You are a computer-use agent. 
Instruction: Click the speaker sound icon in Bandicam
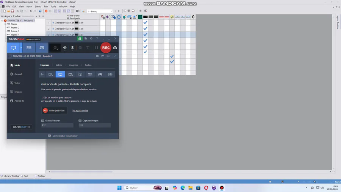tap(65, 48)
